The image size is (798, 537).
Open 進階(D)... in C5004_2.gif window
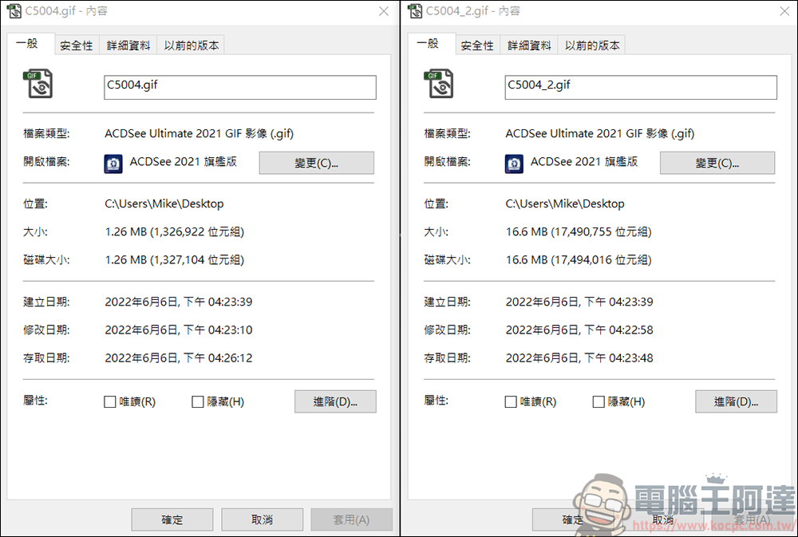(x=737, y=401)
